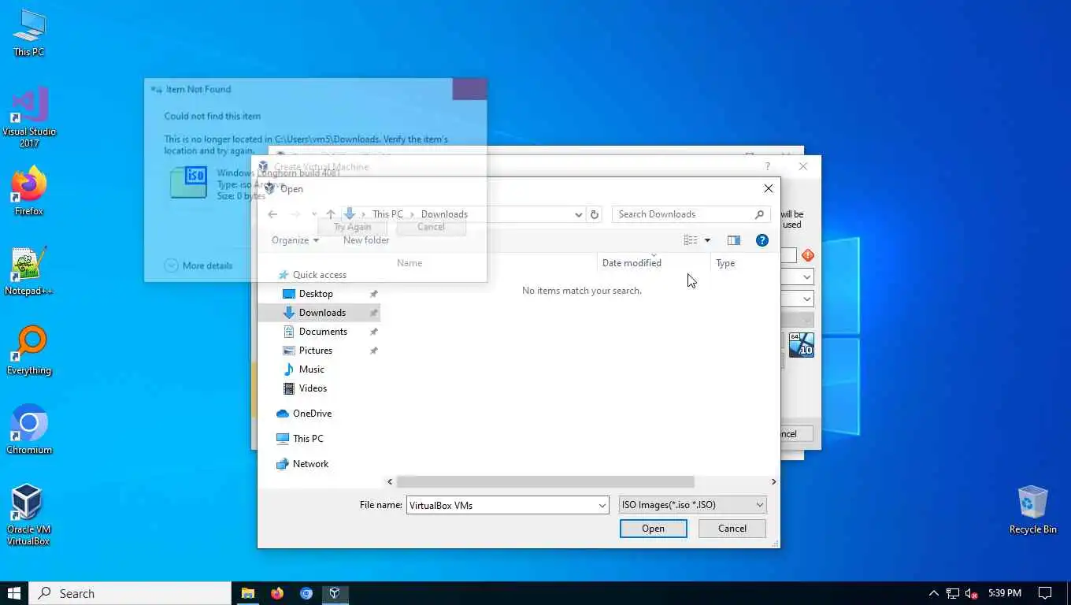The width and height of the screenshot is (1071, 605).
Task: Click the help question mark of Create Virtual Machine
Action: tap(767, 166)
